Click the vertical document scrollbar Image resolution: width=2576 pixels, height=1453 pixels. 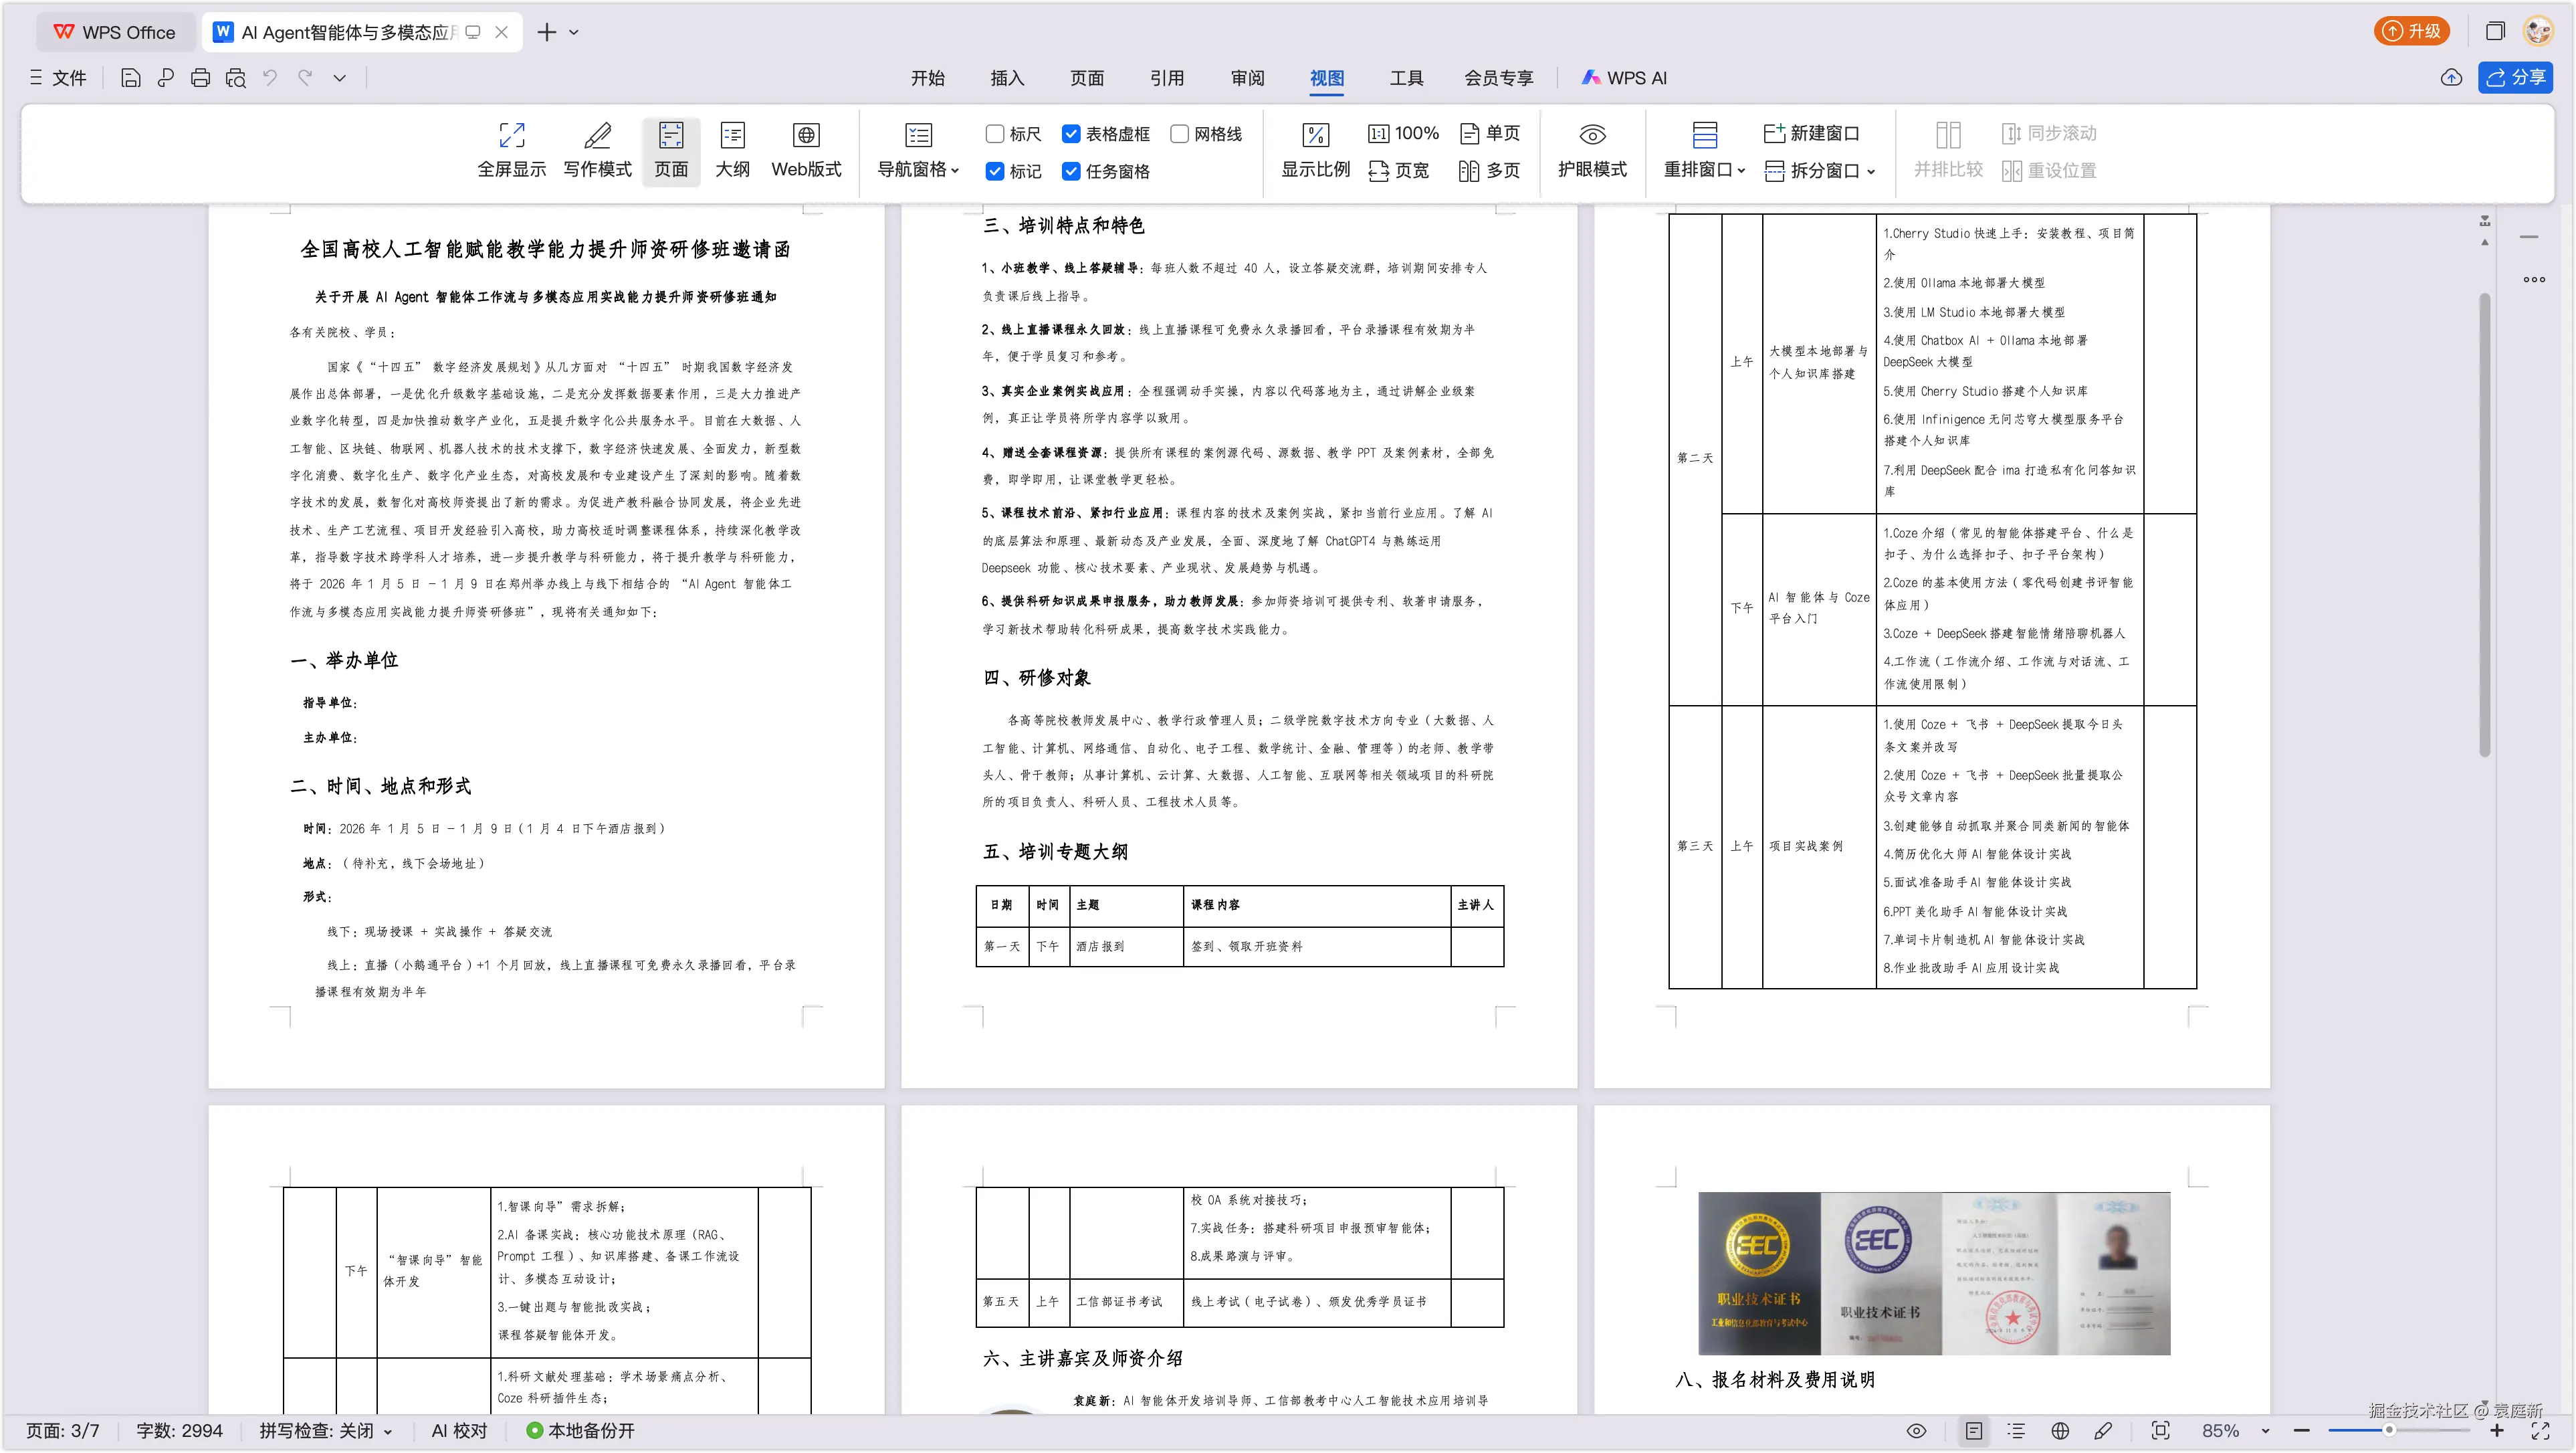tap(2484, 520)
